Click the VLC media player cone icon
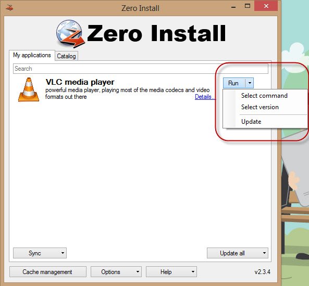Screen dimensions: 309x286 click(x=29, y=89)
